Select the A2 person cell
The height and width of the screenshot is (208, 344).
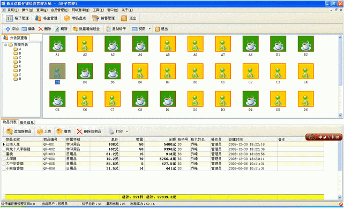pos(85,44)
